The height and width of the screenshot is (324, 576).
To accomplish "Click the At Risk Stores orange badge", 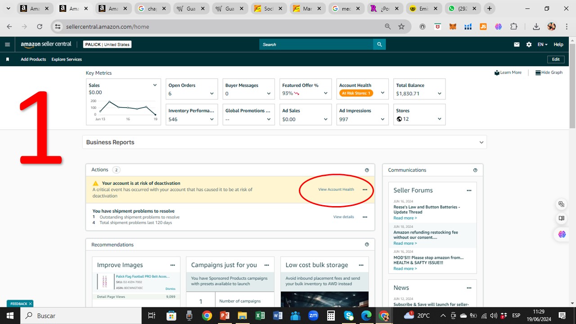I will (356, 94).
